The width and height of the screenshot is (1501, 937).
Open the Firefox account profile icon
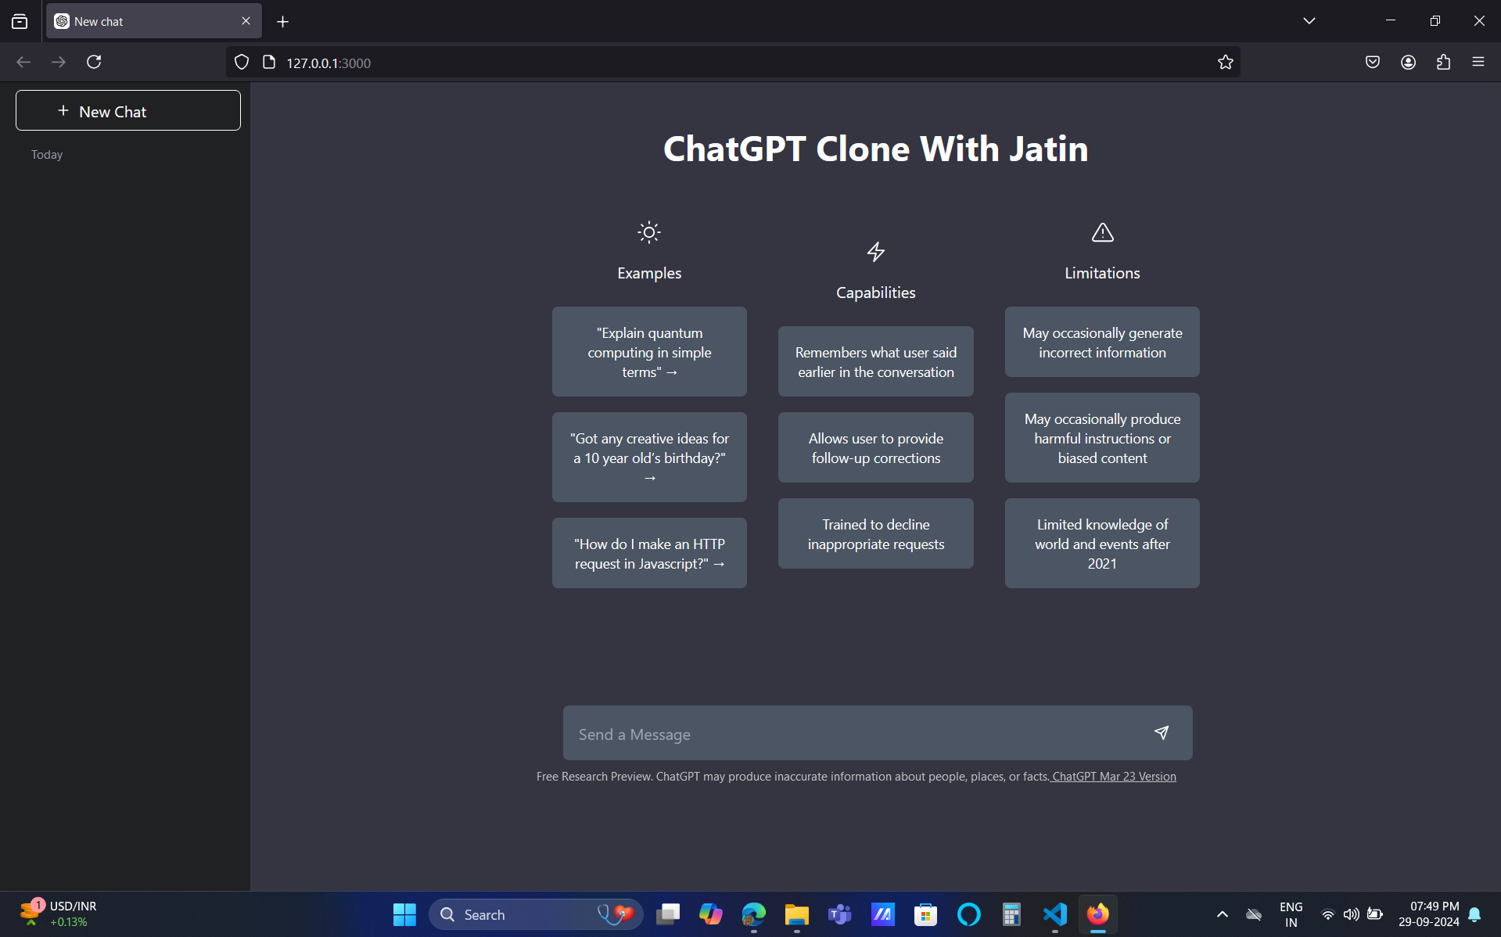(1408, 63)
